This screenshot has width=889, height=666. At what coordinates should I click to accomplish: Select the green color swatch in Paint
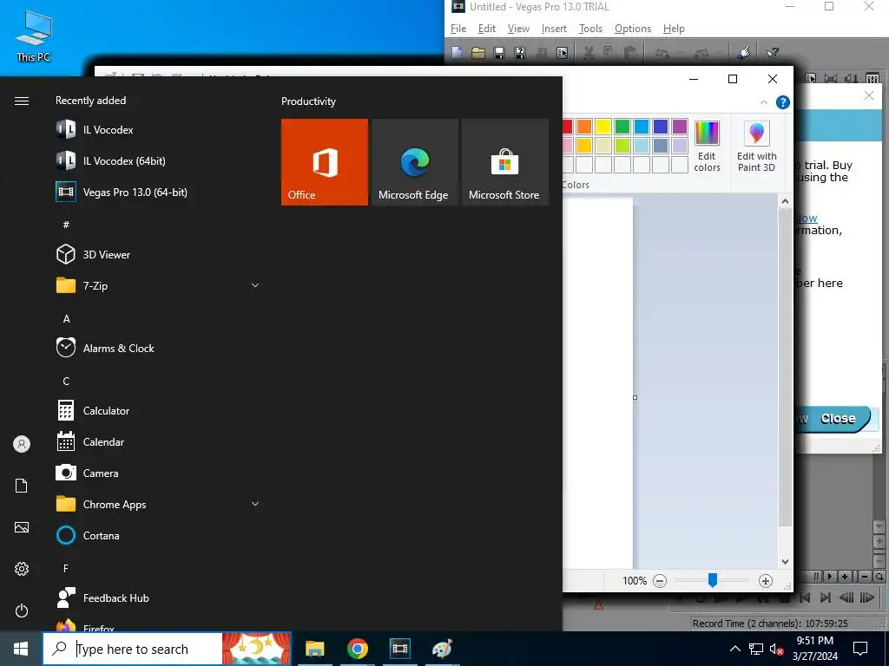pyautogui.click(x=622, y=127)
